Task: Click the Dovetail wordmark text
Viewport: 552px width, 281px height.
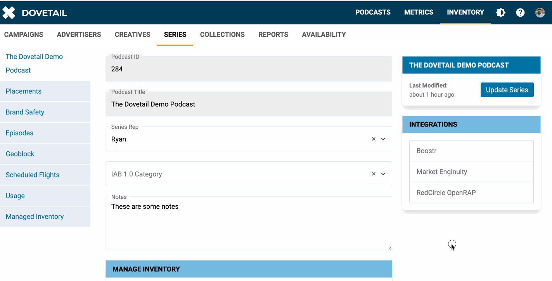Action: click(45, 13)
